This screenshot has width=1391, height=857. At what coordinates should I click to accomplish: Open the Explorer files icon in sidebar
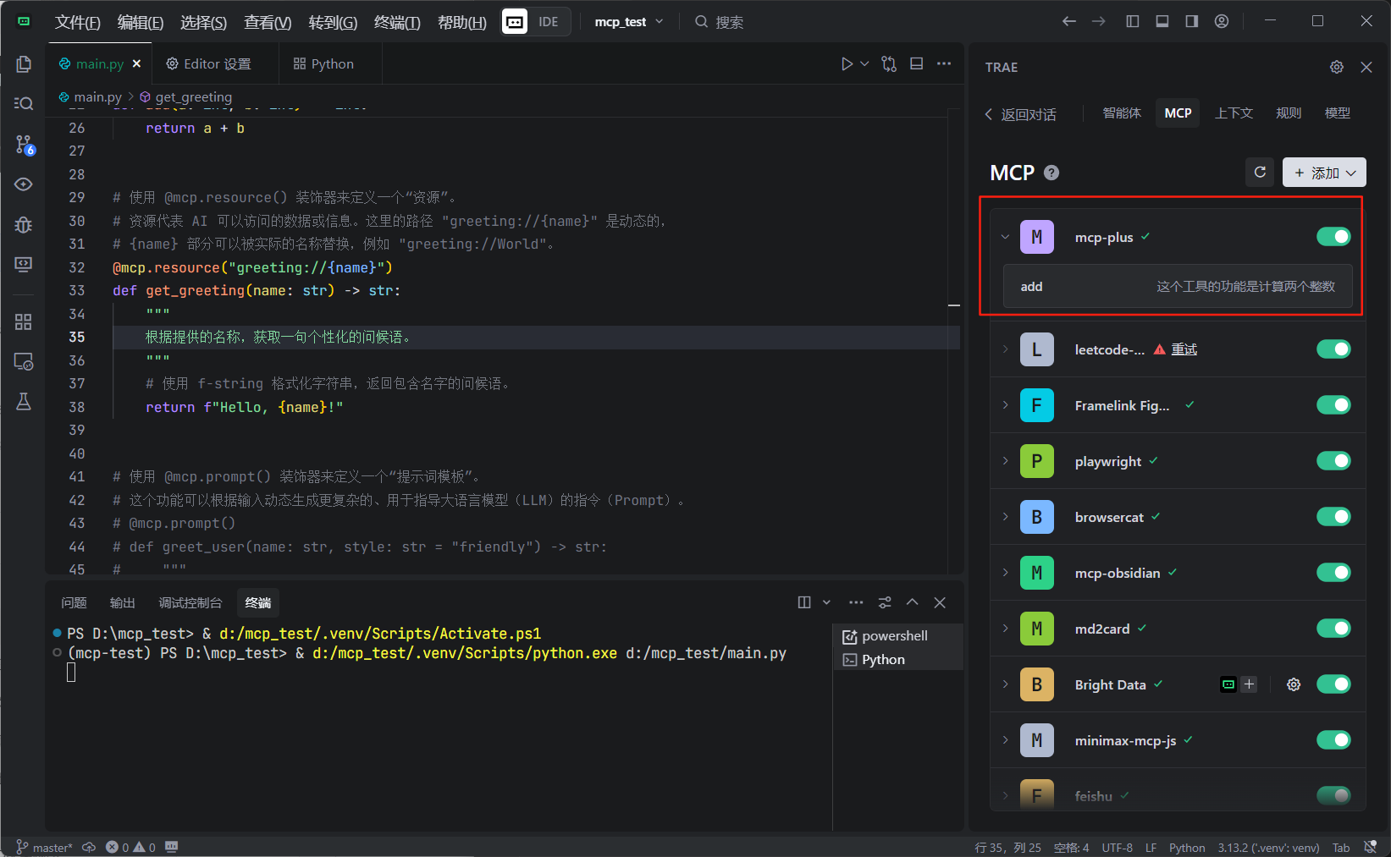click(x=24, y=64)
